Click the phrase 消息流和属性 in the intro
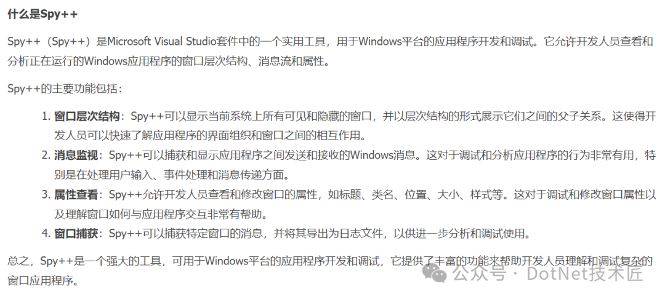This screenshot has height=300, width=665. (291, 61)
